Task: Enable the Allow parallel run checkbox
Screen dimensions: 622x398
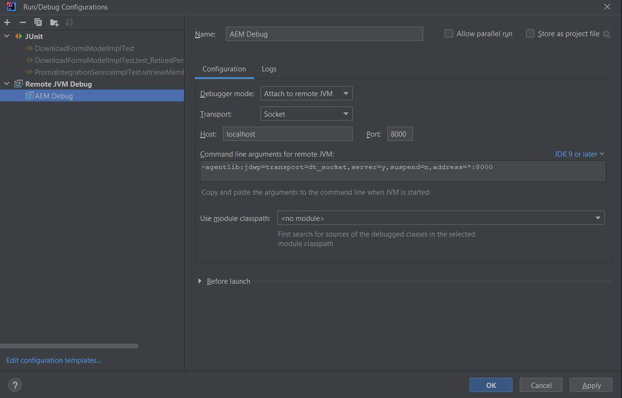Action: (449, 34)
